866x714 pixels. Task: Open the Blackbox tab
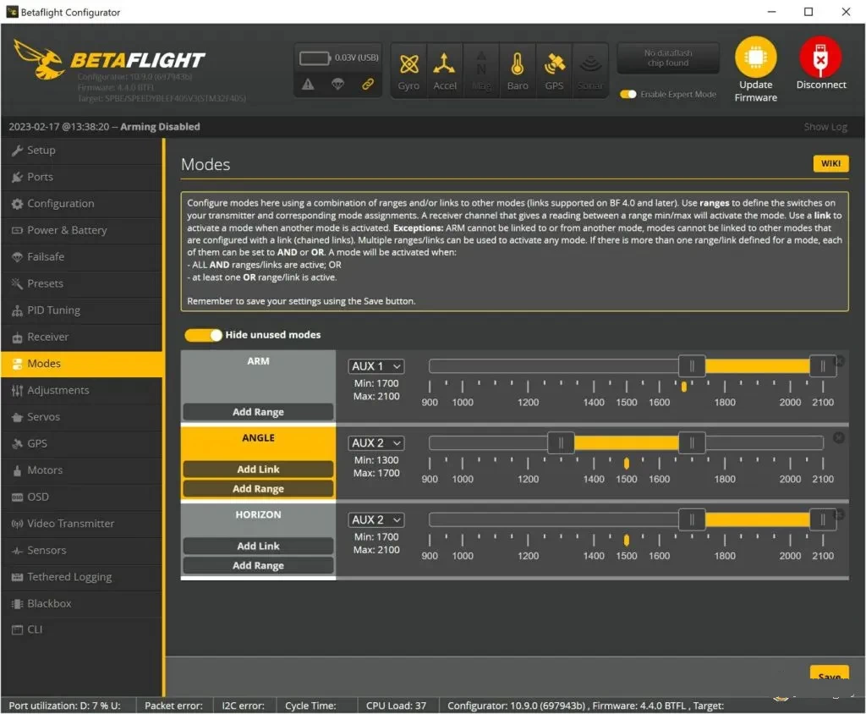(x=82, y=603)
